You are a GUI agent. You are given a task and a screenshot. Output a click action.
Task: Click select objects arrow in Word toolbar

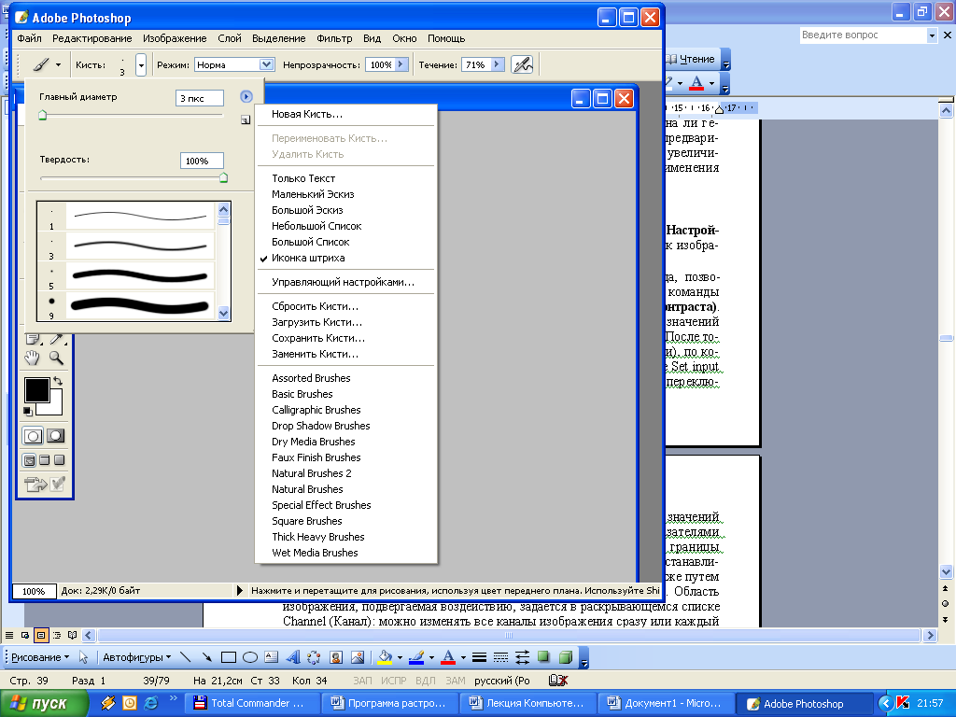[83, 657]
